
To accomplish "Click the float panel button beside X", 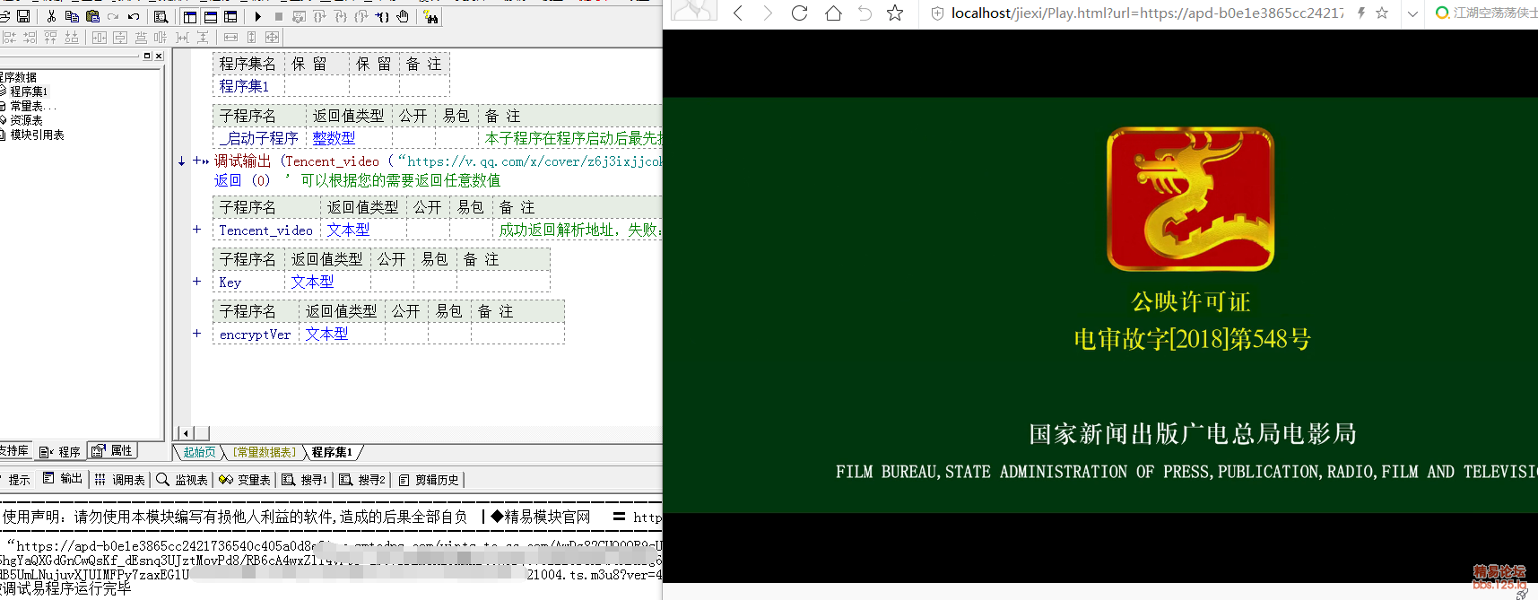I will (147, 56).
